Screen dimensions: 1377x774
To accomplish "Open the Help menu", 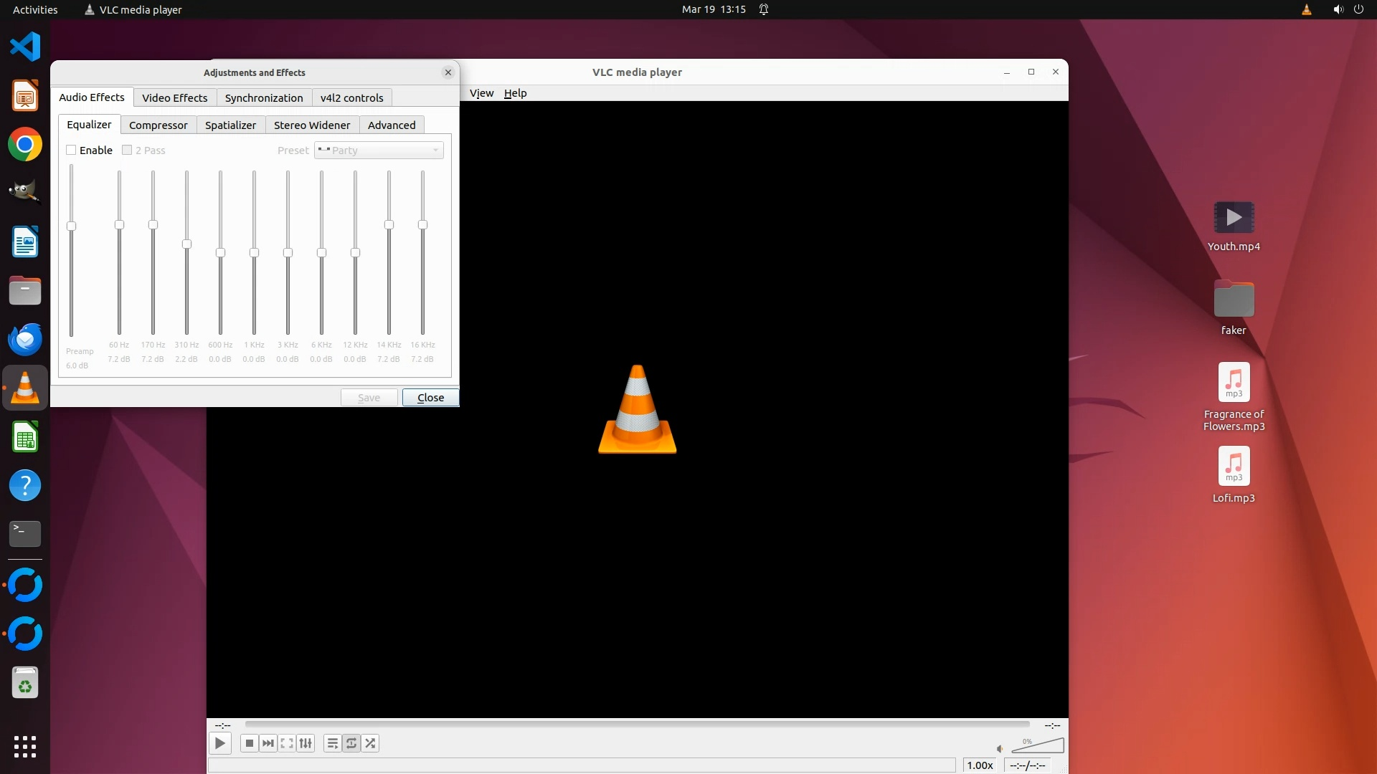I will click(x=515, y=93).
